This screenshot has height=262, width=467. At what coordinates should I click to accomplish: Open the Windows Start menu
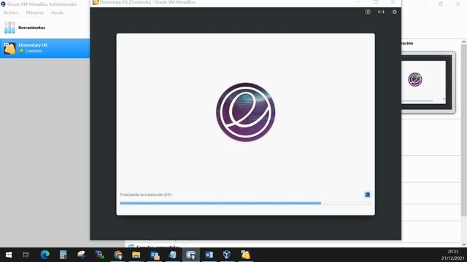(x=9, y=255)
